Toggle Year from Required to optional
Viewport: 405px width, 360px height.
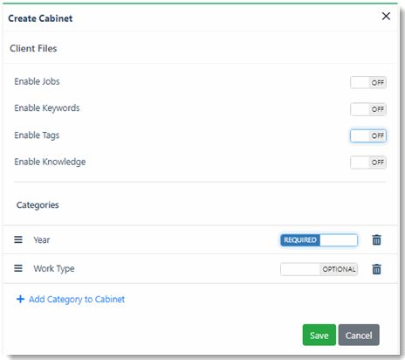[x=319, y=240]
